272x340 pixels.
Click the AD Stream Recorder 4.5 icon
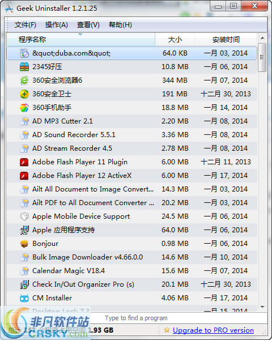tap(24, 148)
